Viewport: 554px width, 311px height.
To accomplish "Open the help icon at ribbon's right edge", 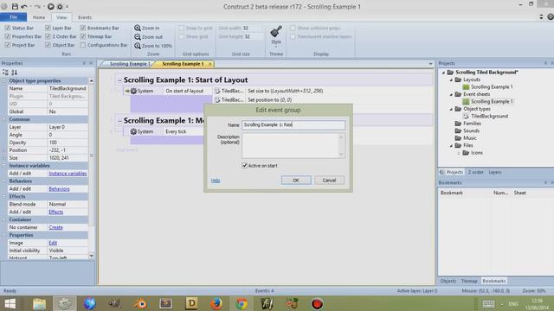I will 551,16.
